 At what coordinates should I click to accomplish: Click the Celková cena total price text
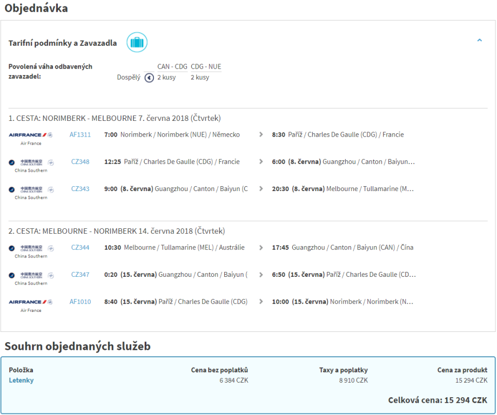[438, 400]
